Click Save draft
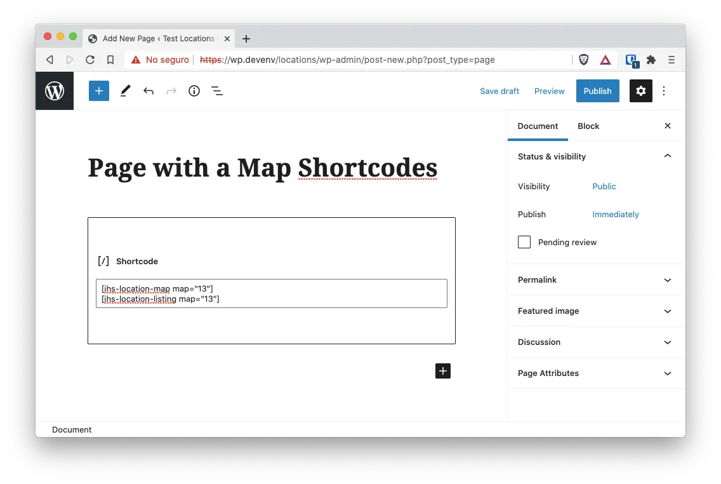Screen dimensions: 721x484 (499, 91)
